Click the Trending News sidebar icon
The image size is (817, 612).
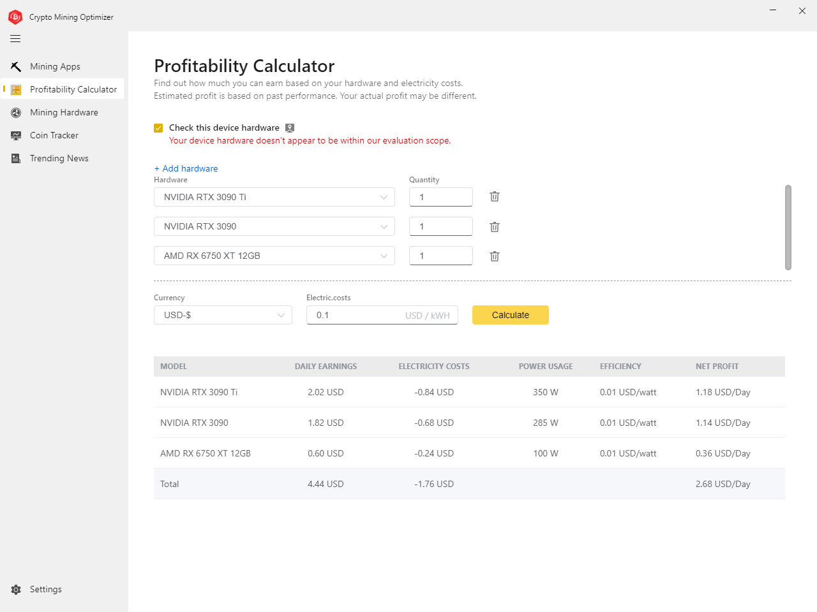coord(16,159)
